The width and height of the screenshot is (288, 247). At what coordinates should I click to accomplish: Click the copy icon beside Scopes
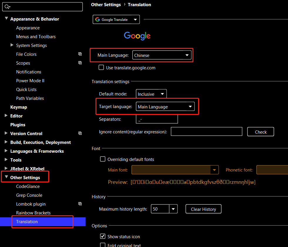point(80,63)
